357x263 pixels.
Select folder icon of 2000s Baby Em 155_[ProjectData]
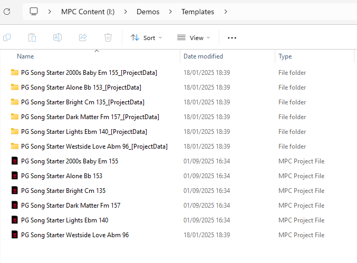pyautogui.click(x=15, y=72)
